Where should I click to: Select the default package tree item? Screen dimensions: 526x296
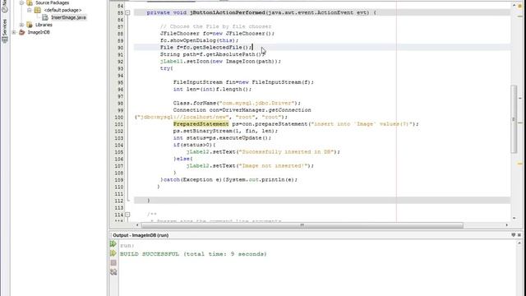click(62, 10)
